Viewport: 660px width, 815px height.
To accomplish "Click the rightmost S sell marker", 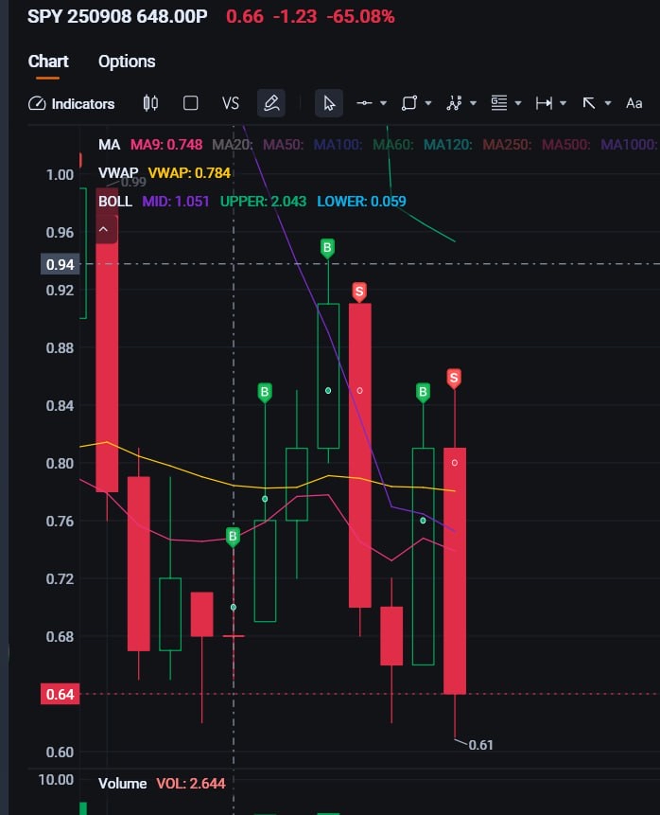I will pos(454,379).
